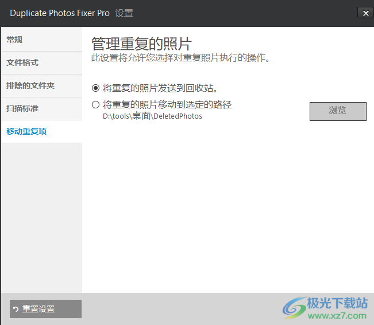Click the D:\tools\桌面\DeletedPhotos path text
The height and width of the screenshot is (325, 374).
click(152, 116)
